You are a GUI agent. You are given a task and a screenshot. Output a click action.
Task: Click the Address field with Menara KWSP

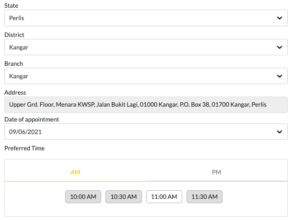(x=146, y=105)
